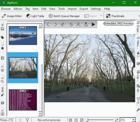Open Map globe left sidebar tab

pos(2,103)
